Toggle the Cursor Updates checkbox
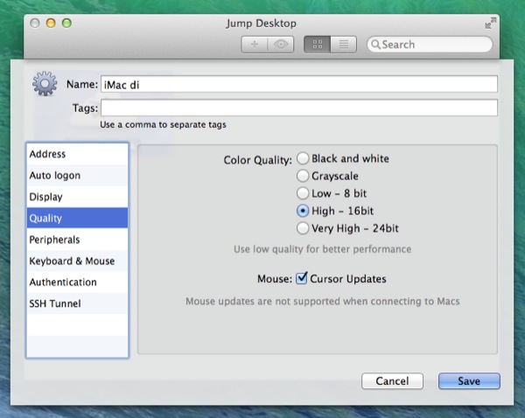 (301, 278)
